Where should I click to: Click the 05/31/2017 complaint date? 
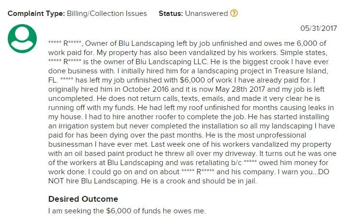(318, 28)
